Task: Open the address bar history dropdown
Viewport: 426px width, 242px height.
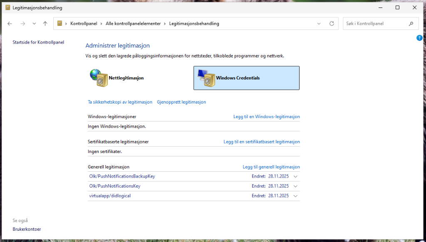Action: click(319, 24)
